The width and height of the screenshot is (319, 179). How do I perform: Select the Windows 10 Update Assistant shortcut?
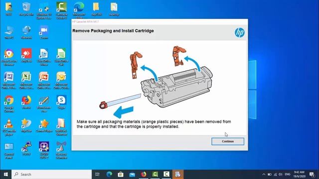44,11
